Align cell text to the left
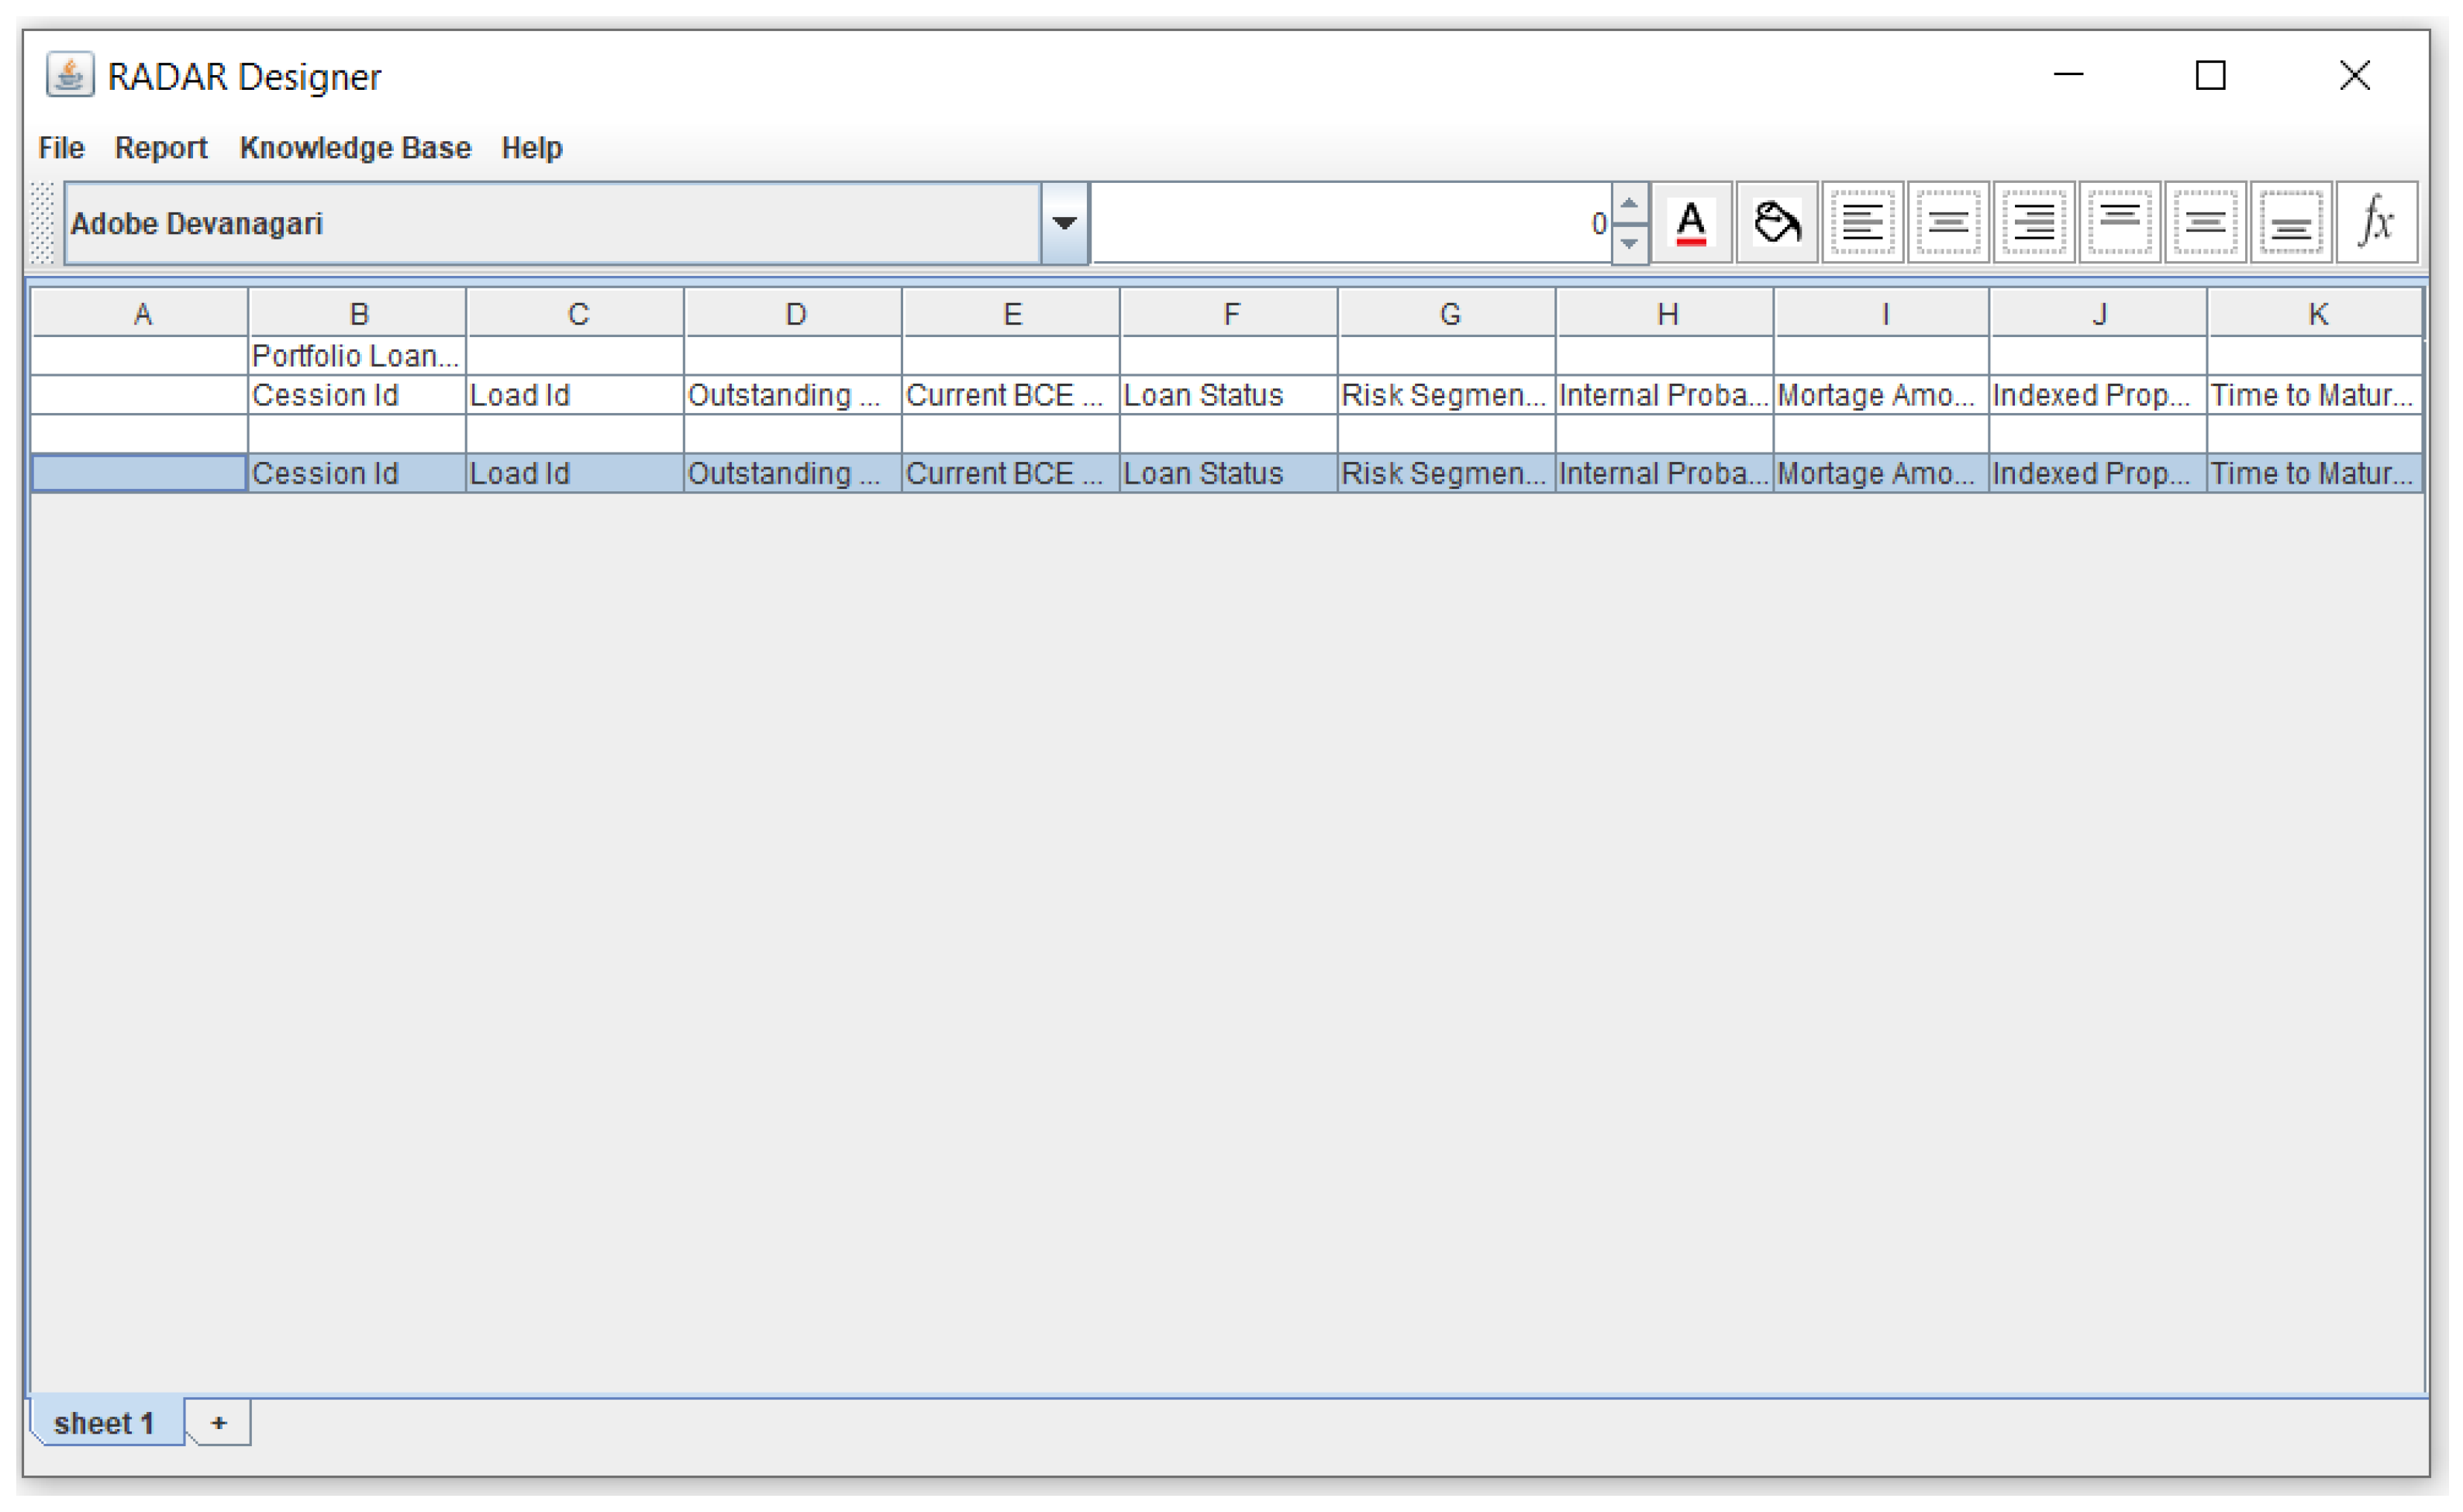2463x1512 pixels. click(1863, 223)
